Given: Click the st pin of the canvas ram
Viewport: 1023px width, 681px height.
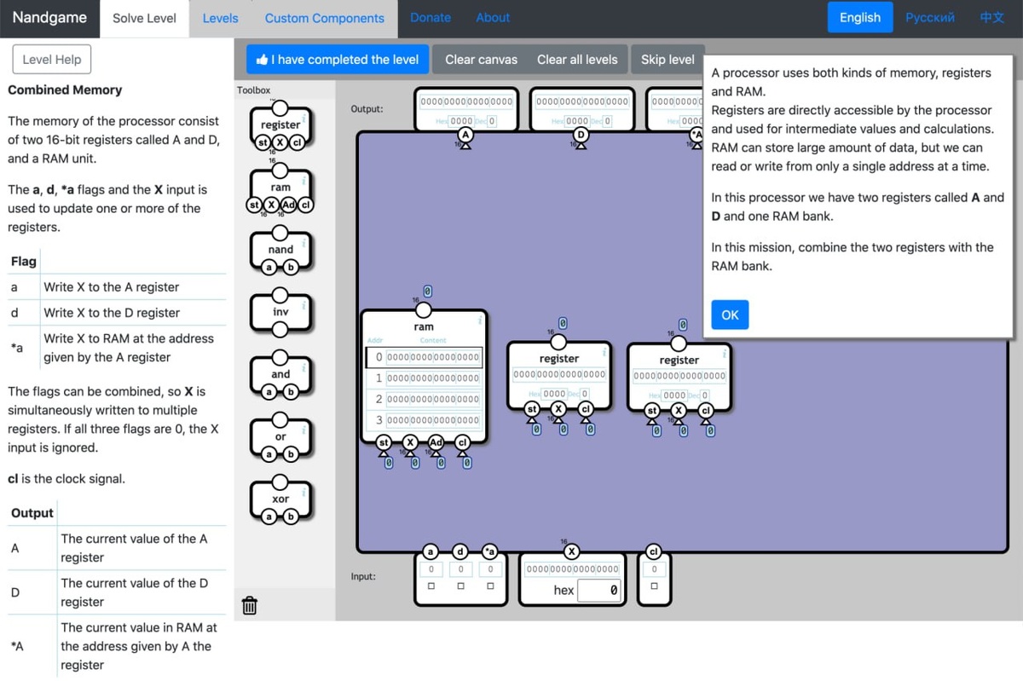Looking at the screenshot, I should (x=384, y=442).
